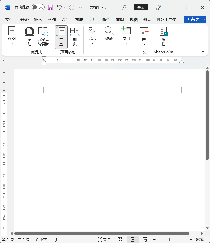
Task: Click the proofing book icon in status bar
Action: [x=55, y=240]
